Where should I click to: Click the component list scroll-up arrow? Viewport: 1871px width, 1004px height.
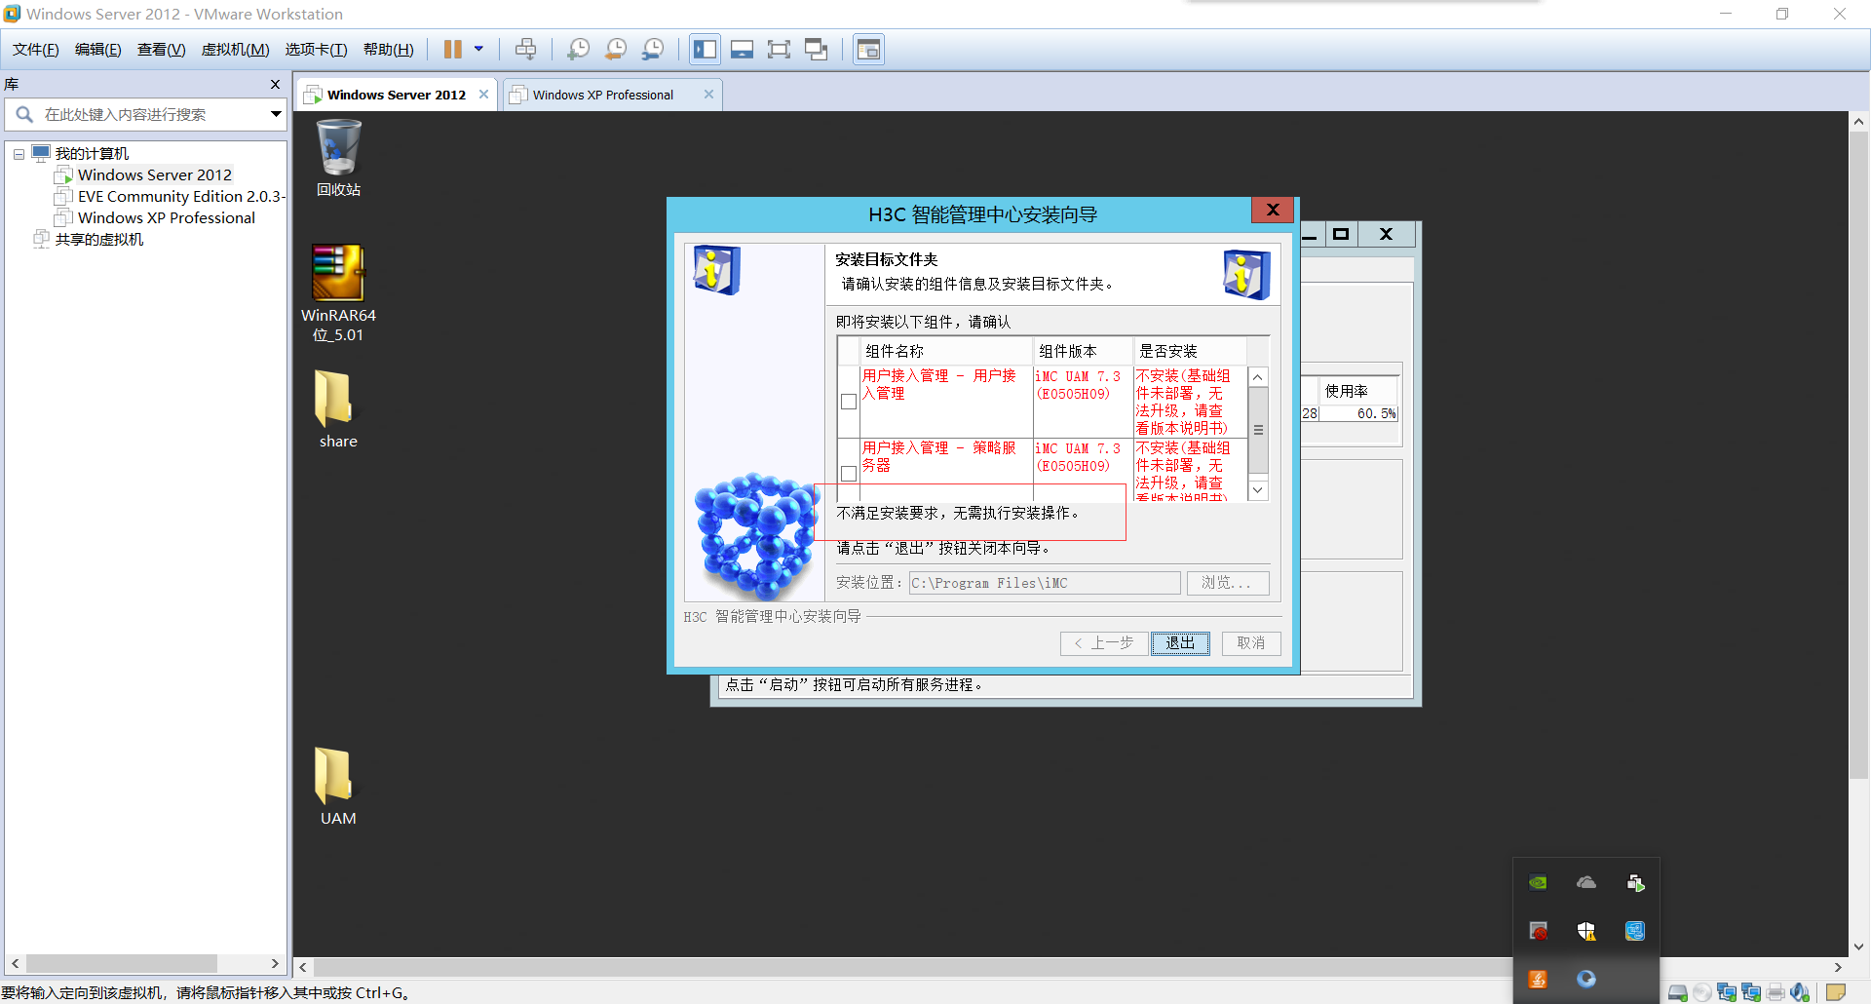[1258, 377]
